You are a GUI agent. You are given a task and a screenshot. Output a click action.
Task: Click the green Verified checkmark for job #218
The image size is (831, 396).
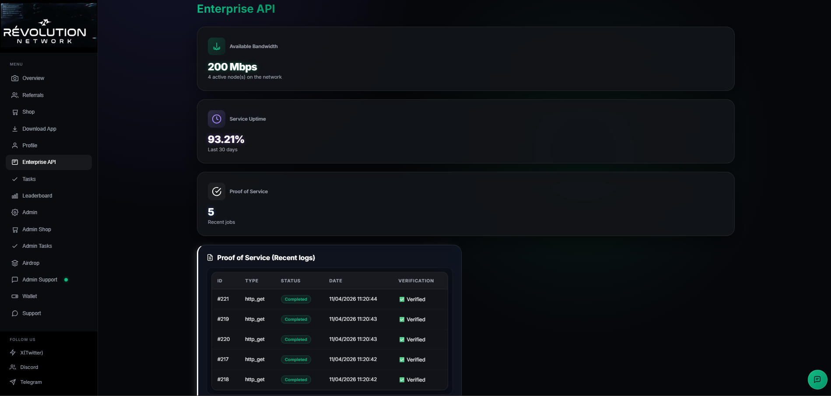tap(402, 380)
